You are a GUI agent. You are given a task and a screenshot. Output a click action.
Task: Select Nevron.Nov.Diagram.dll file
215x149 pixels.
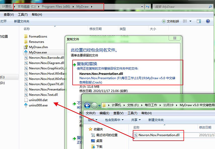pos(44,63)
